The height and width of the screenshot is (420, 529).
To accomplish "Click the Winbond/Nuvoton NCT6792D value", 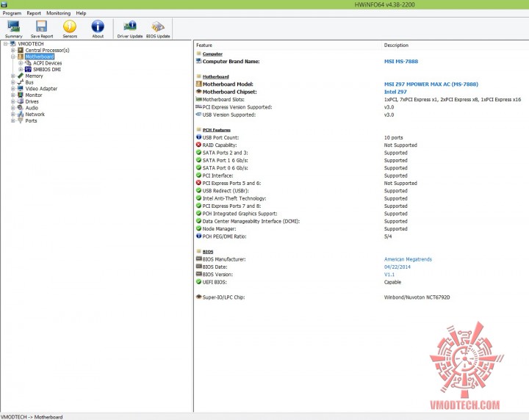I will coord(417,297).
